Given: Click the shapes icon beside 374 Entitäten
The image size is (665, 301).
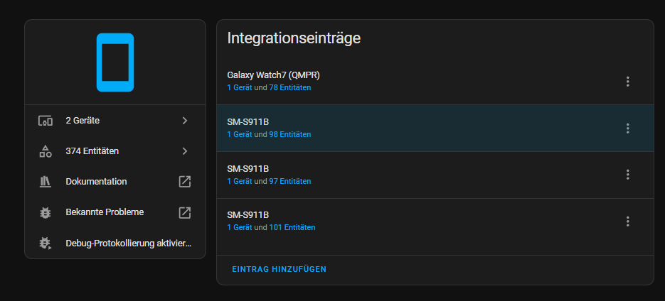Looking at the screenshot, I should (46, 151).
